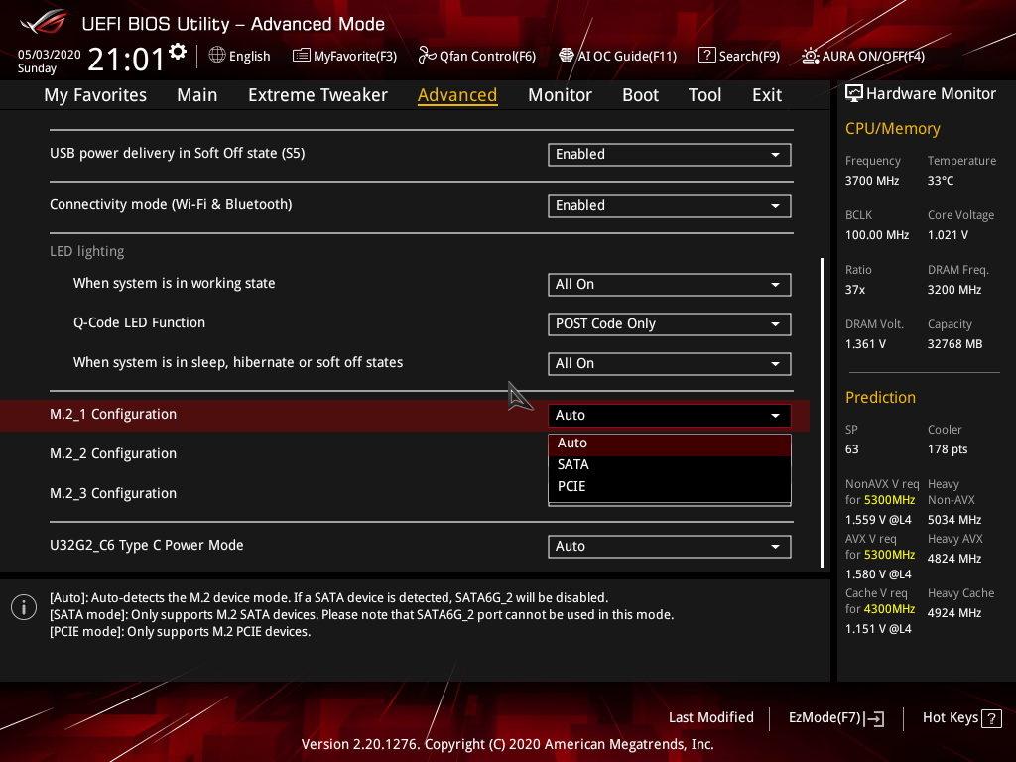The image size is (1016, 762).
Task: Click the 21:01 clock time
Action: click(126, 60)
